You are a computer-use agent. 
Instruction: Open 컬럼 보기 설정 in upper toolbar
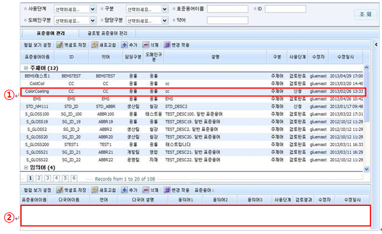(38, 45)
